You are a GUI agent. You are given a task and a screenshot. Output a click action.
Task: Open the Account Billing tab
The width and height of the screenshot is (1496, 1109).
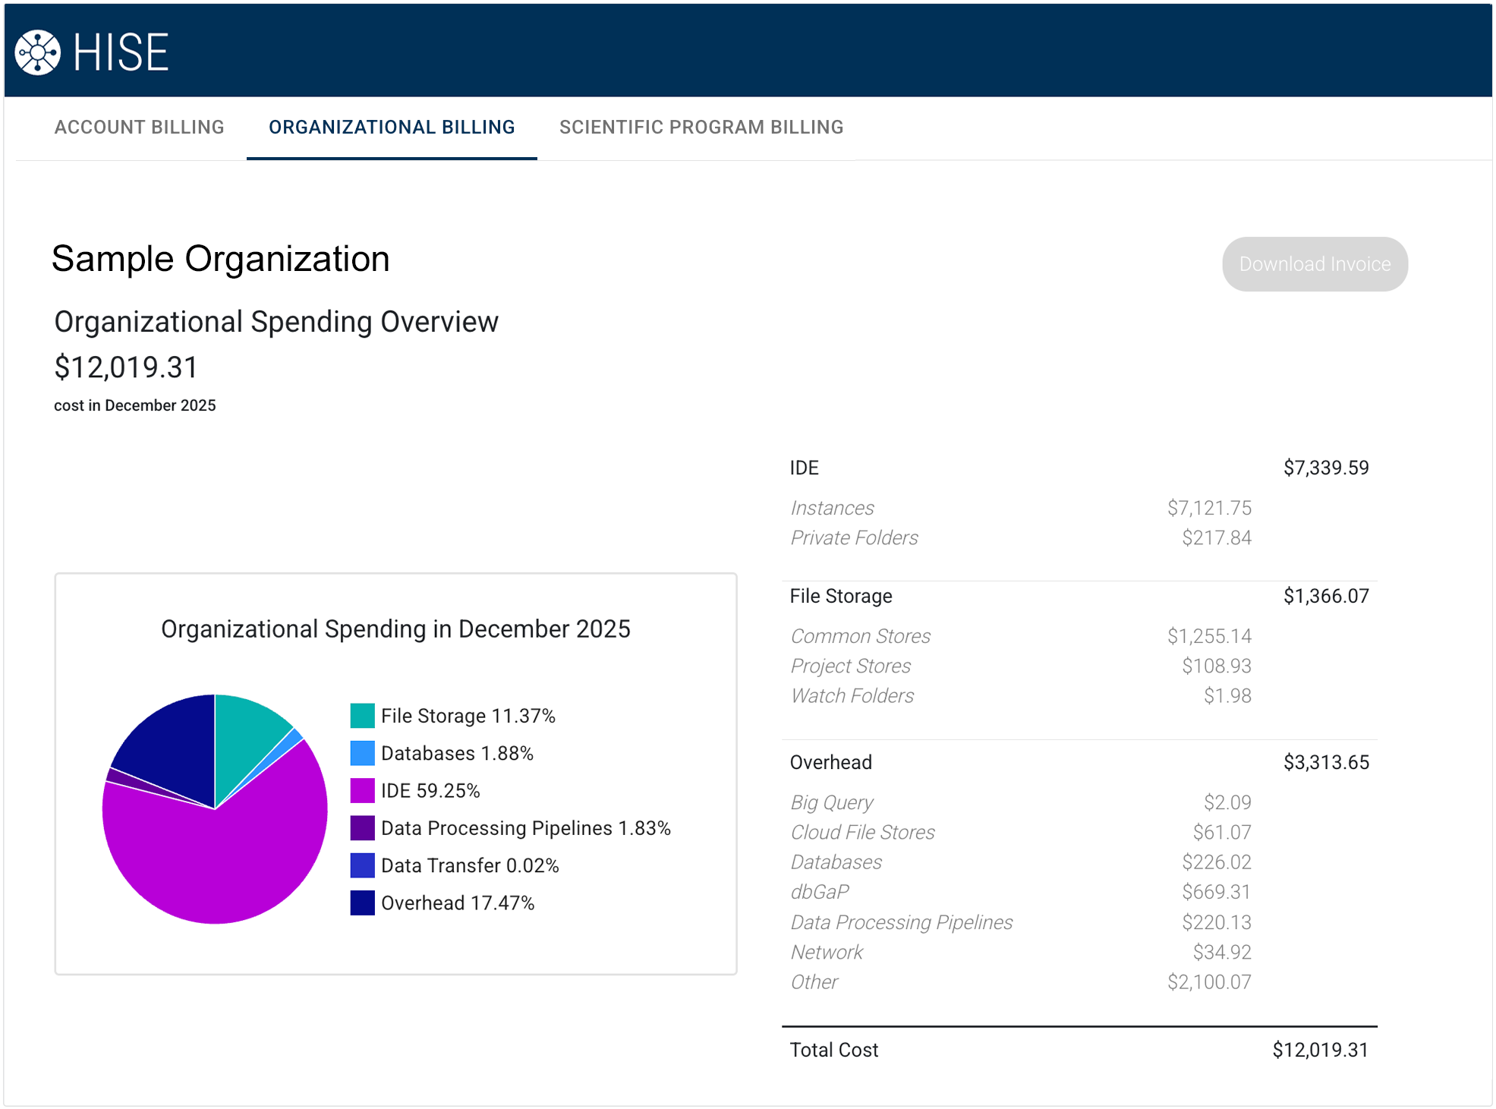pyautogui.click(x=139, y=127)
